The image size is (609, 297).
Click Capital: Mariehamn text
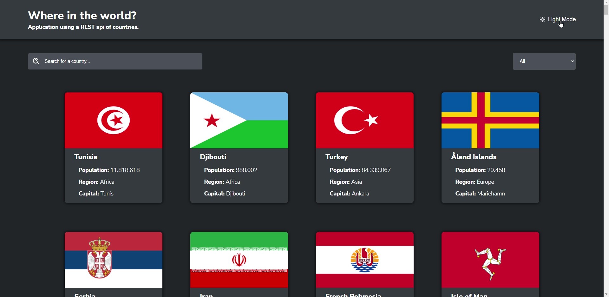pos(480,194)
